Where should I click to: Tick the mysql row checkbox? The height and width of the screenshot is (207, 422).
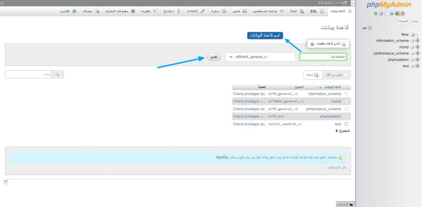346,101
